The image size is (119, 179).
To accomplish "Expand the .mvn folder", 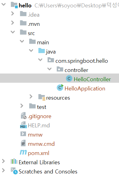I will point(13,23).
